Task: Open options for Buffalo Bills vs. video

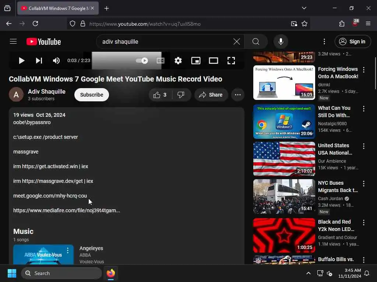Action: (363, 260)
